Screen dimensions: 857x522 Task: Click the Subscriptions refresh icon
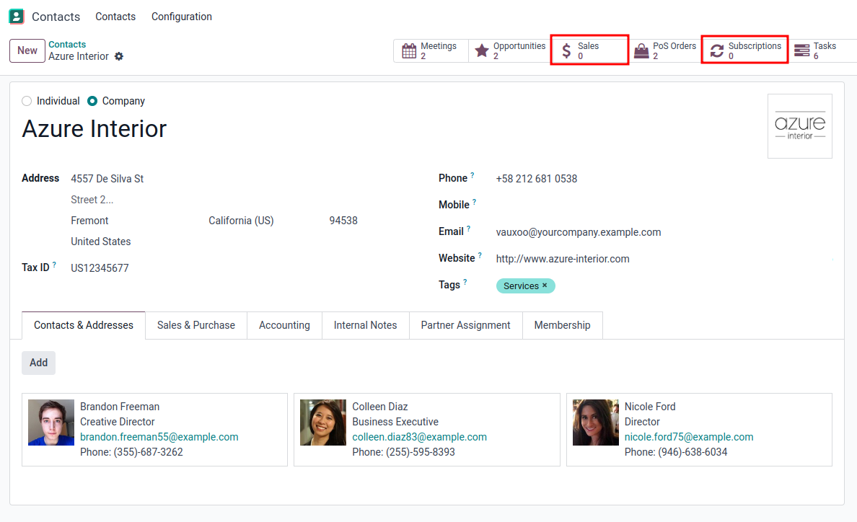tap(716, 50)
